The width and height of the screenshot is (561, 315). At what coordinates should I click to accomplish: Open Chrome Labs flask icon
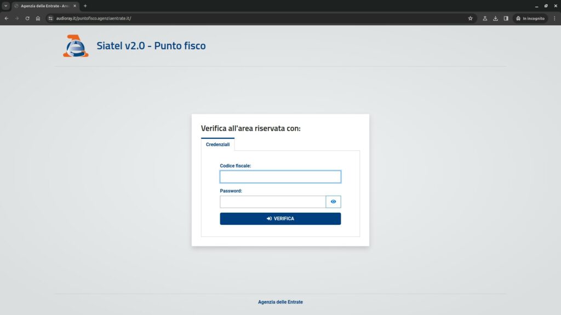[x=485, y=18]
